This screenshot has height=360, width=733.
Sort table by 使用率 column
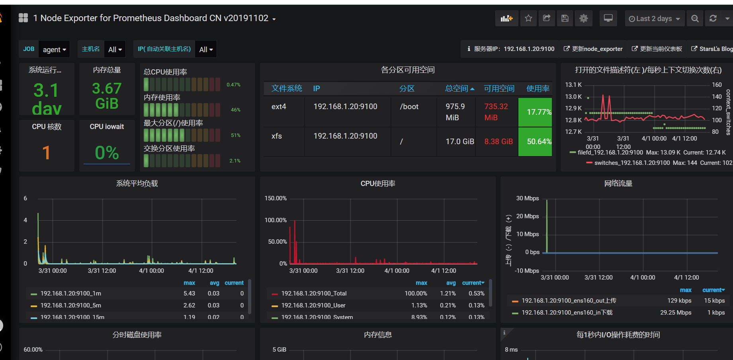click(538, 88)
